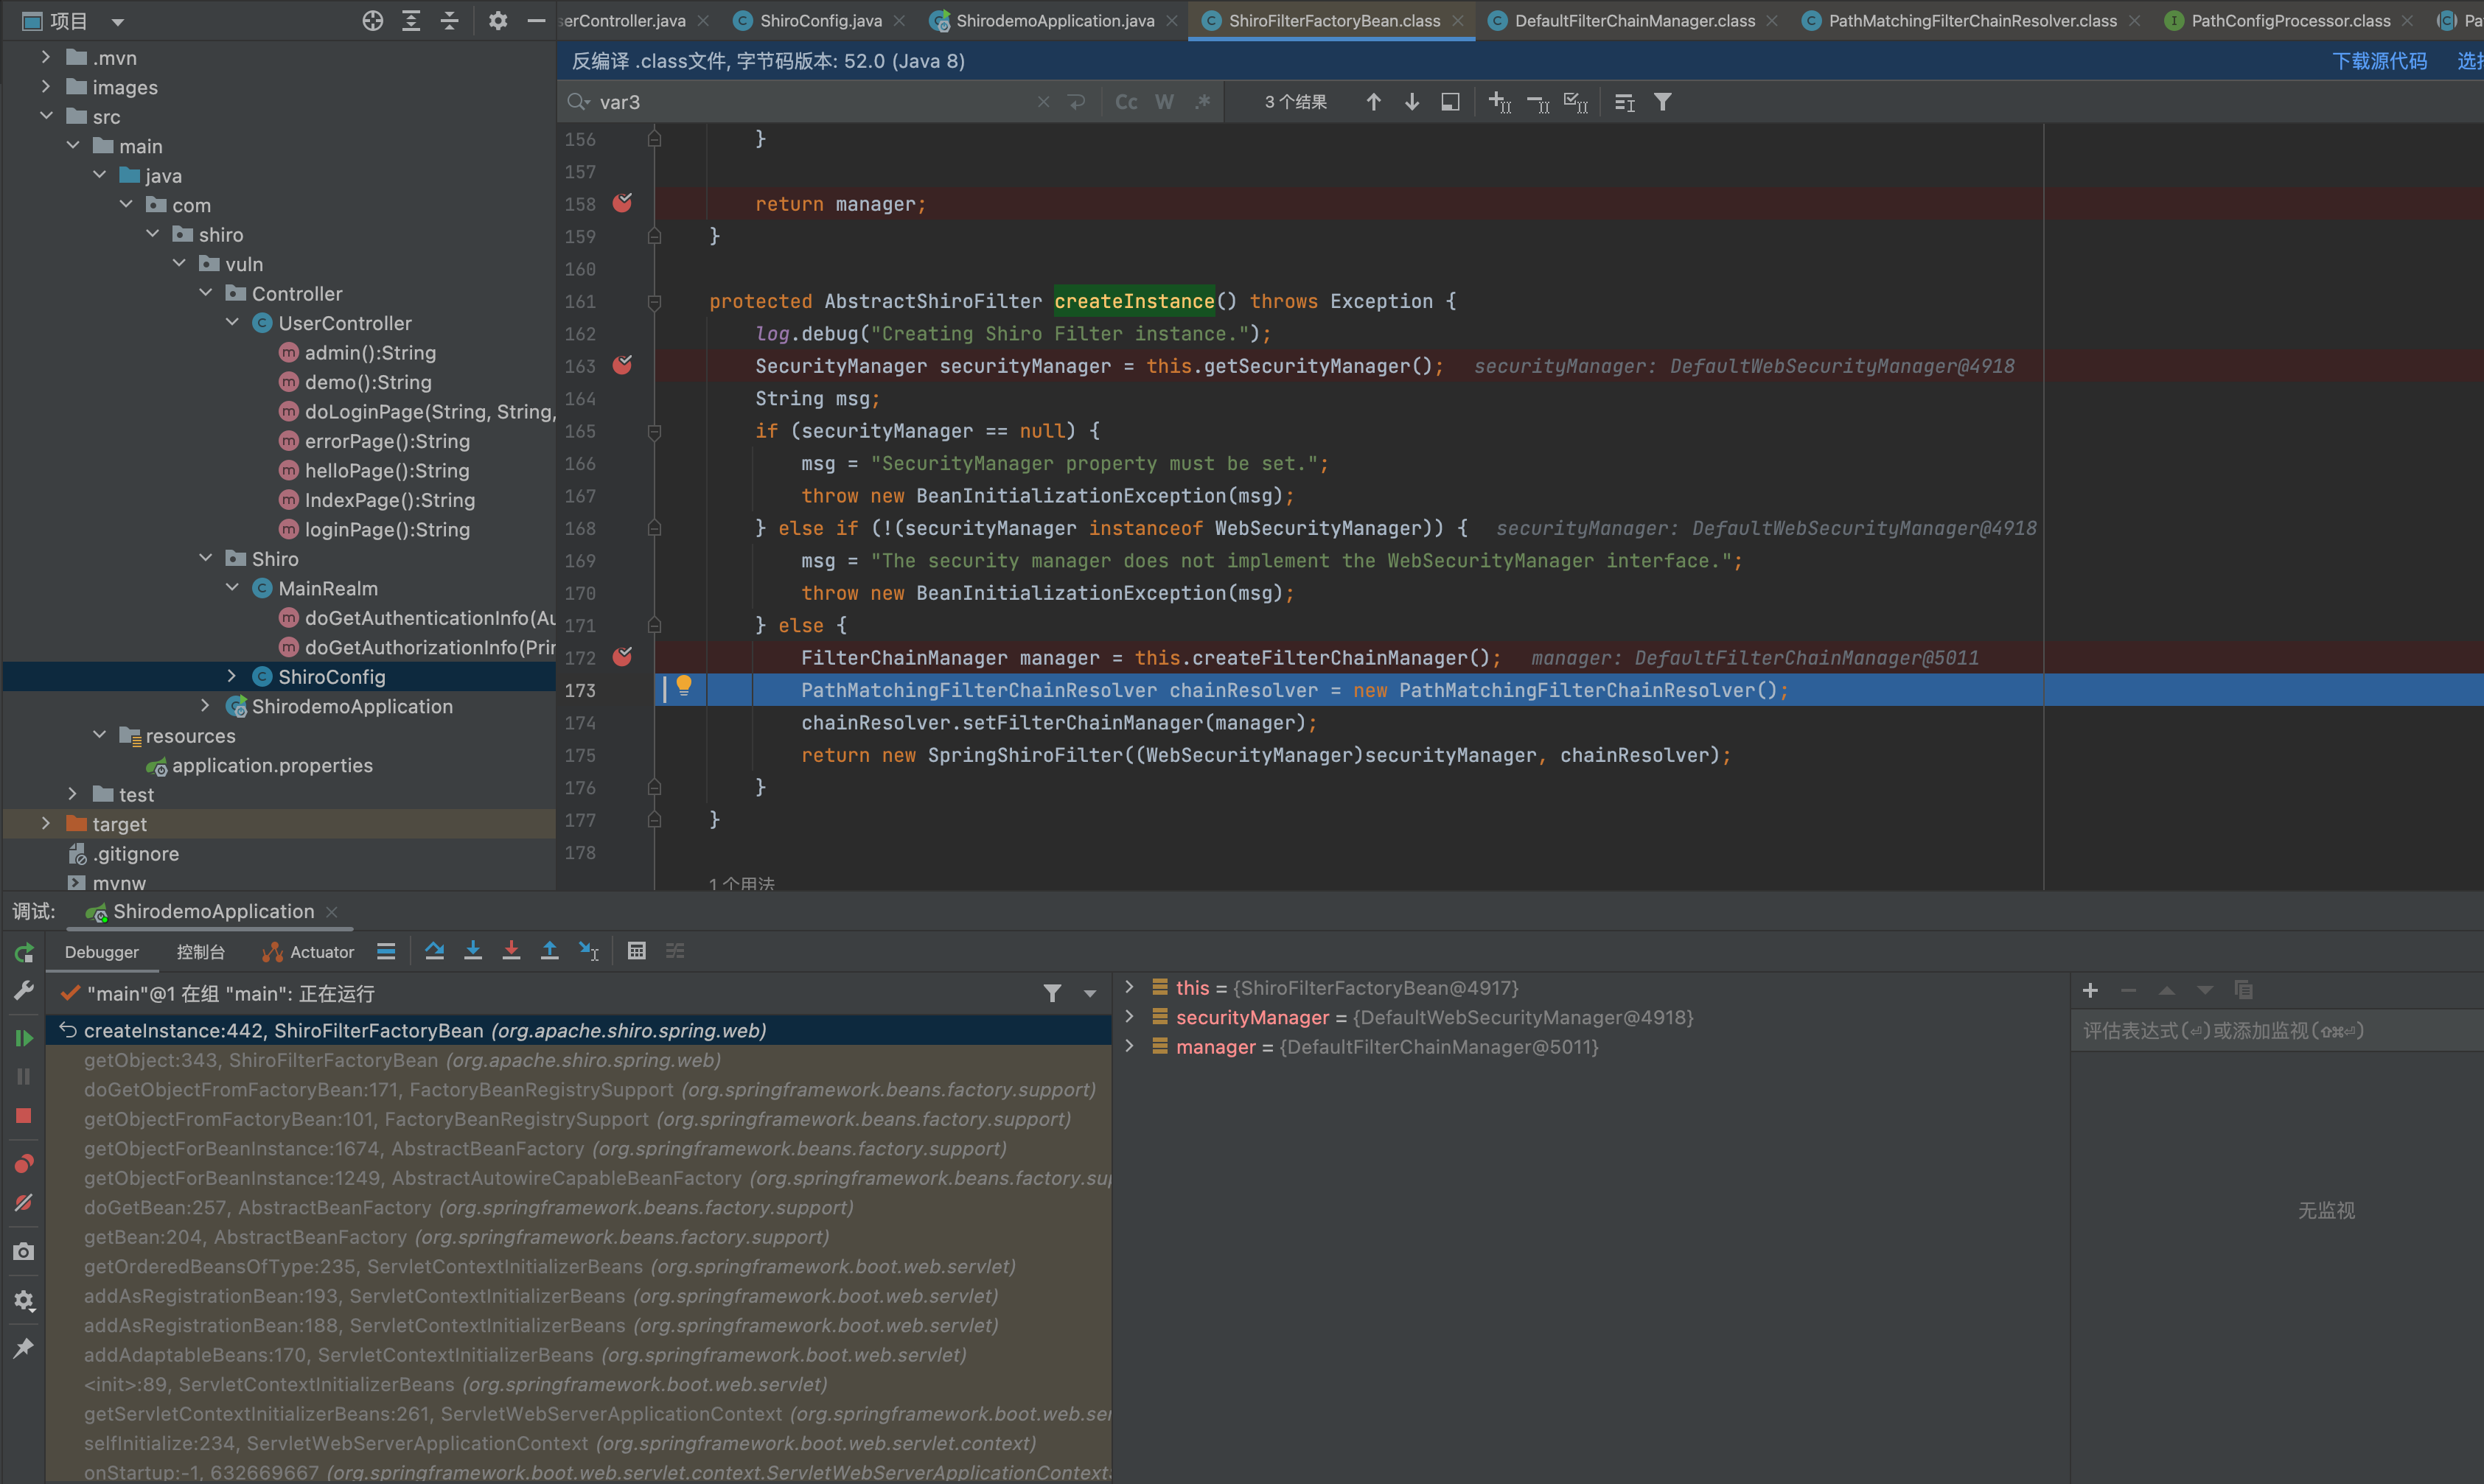Expand the .mvn folder
2484x1484 pixels.
click(x=46, y=57)
